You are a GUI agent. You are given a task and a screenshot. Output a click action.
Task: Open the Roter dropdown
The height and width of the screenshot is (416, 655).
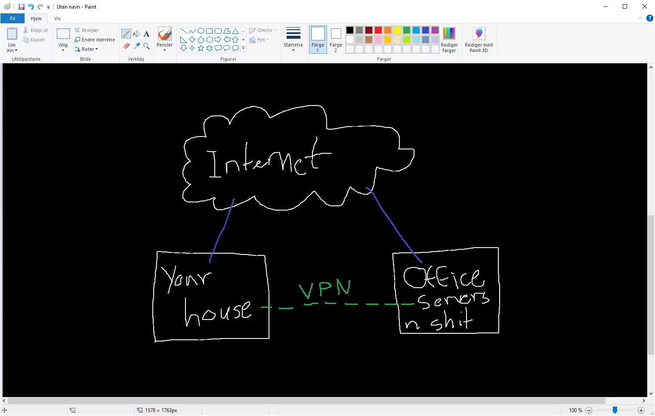86,49
